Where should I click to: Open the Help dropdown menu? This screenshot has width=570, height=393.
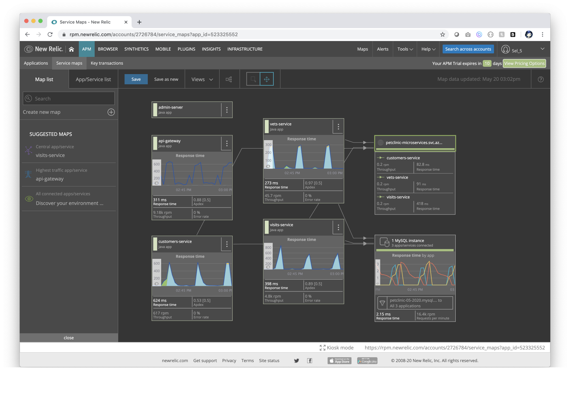pyautogui.click(x=428, y=49)
